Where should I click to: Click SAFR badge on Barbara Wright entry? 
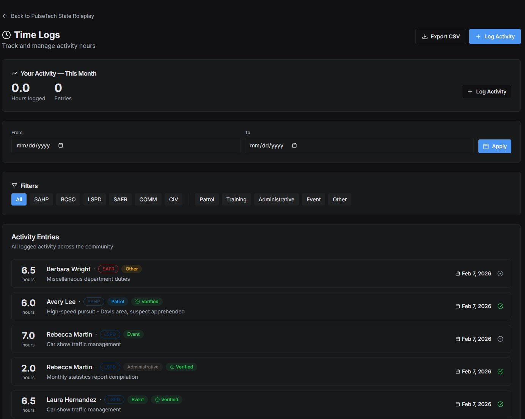pos(108,269)
